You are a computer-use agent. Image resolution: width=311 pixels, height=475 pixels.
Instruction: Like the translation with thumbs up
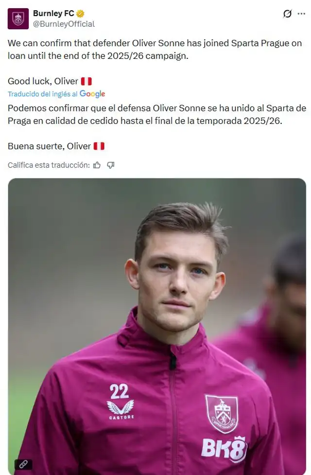pyautogui.click(x=97, y=165)
